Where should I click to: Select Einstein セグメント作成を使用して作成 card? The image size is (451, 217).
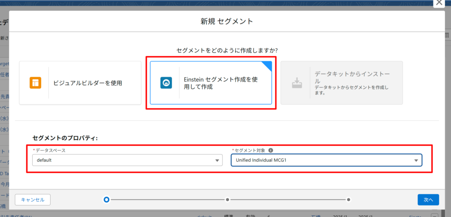point(211,83)
